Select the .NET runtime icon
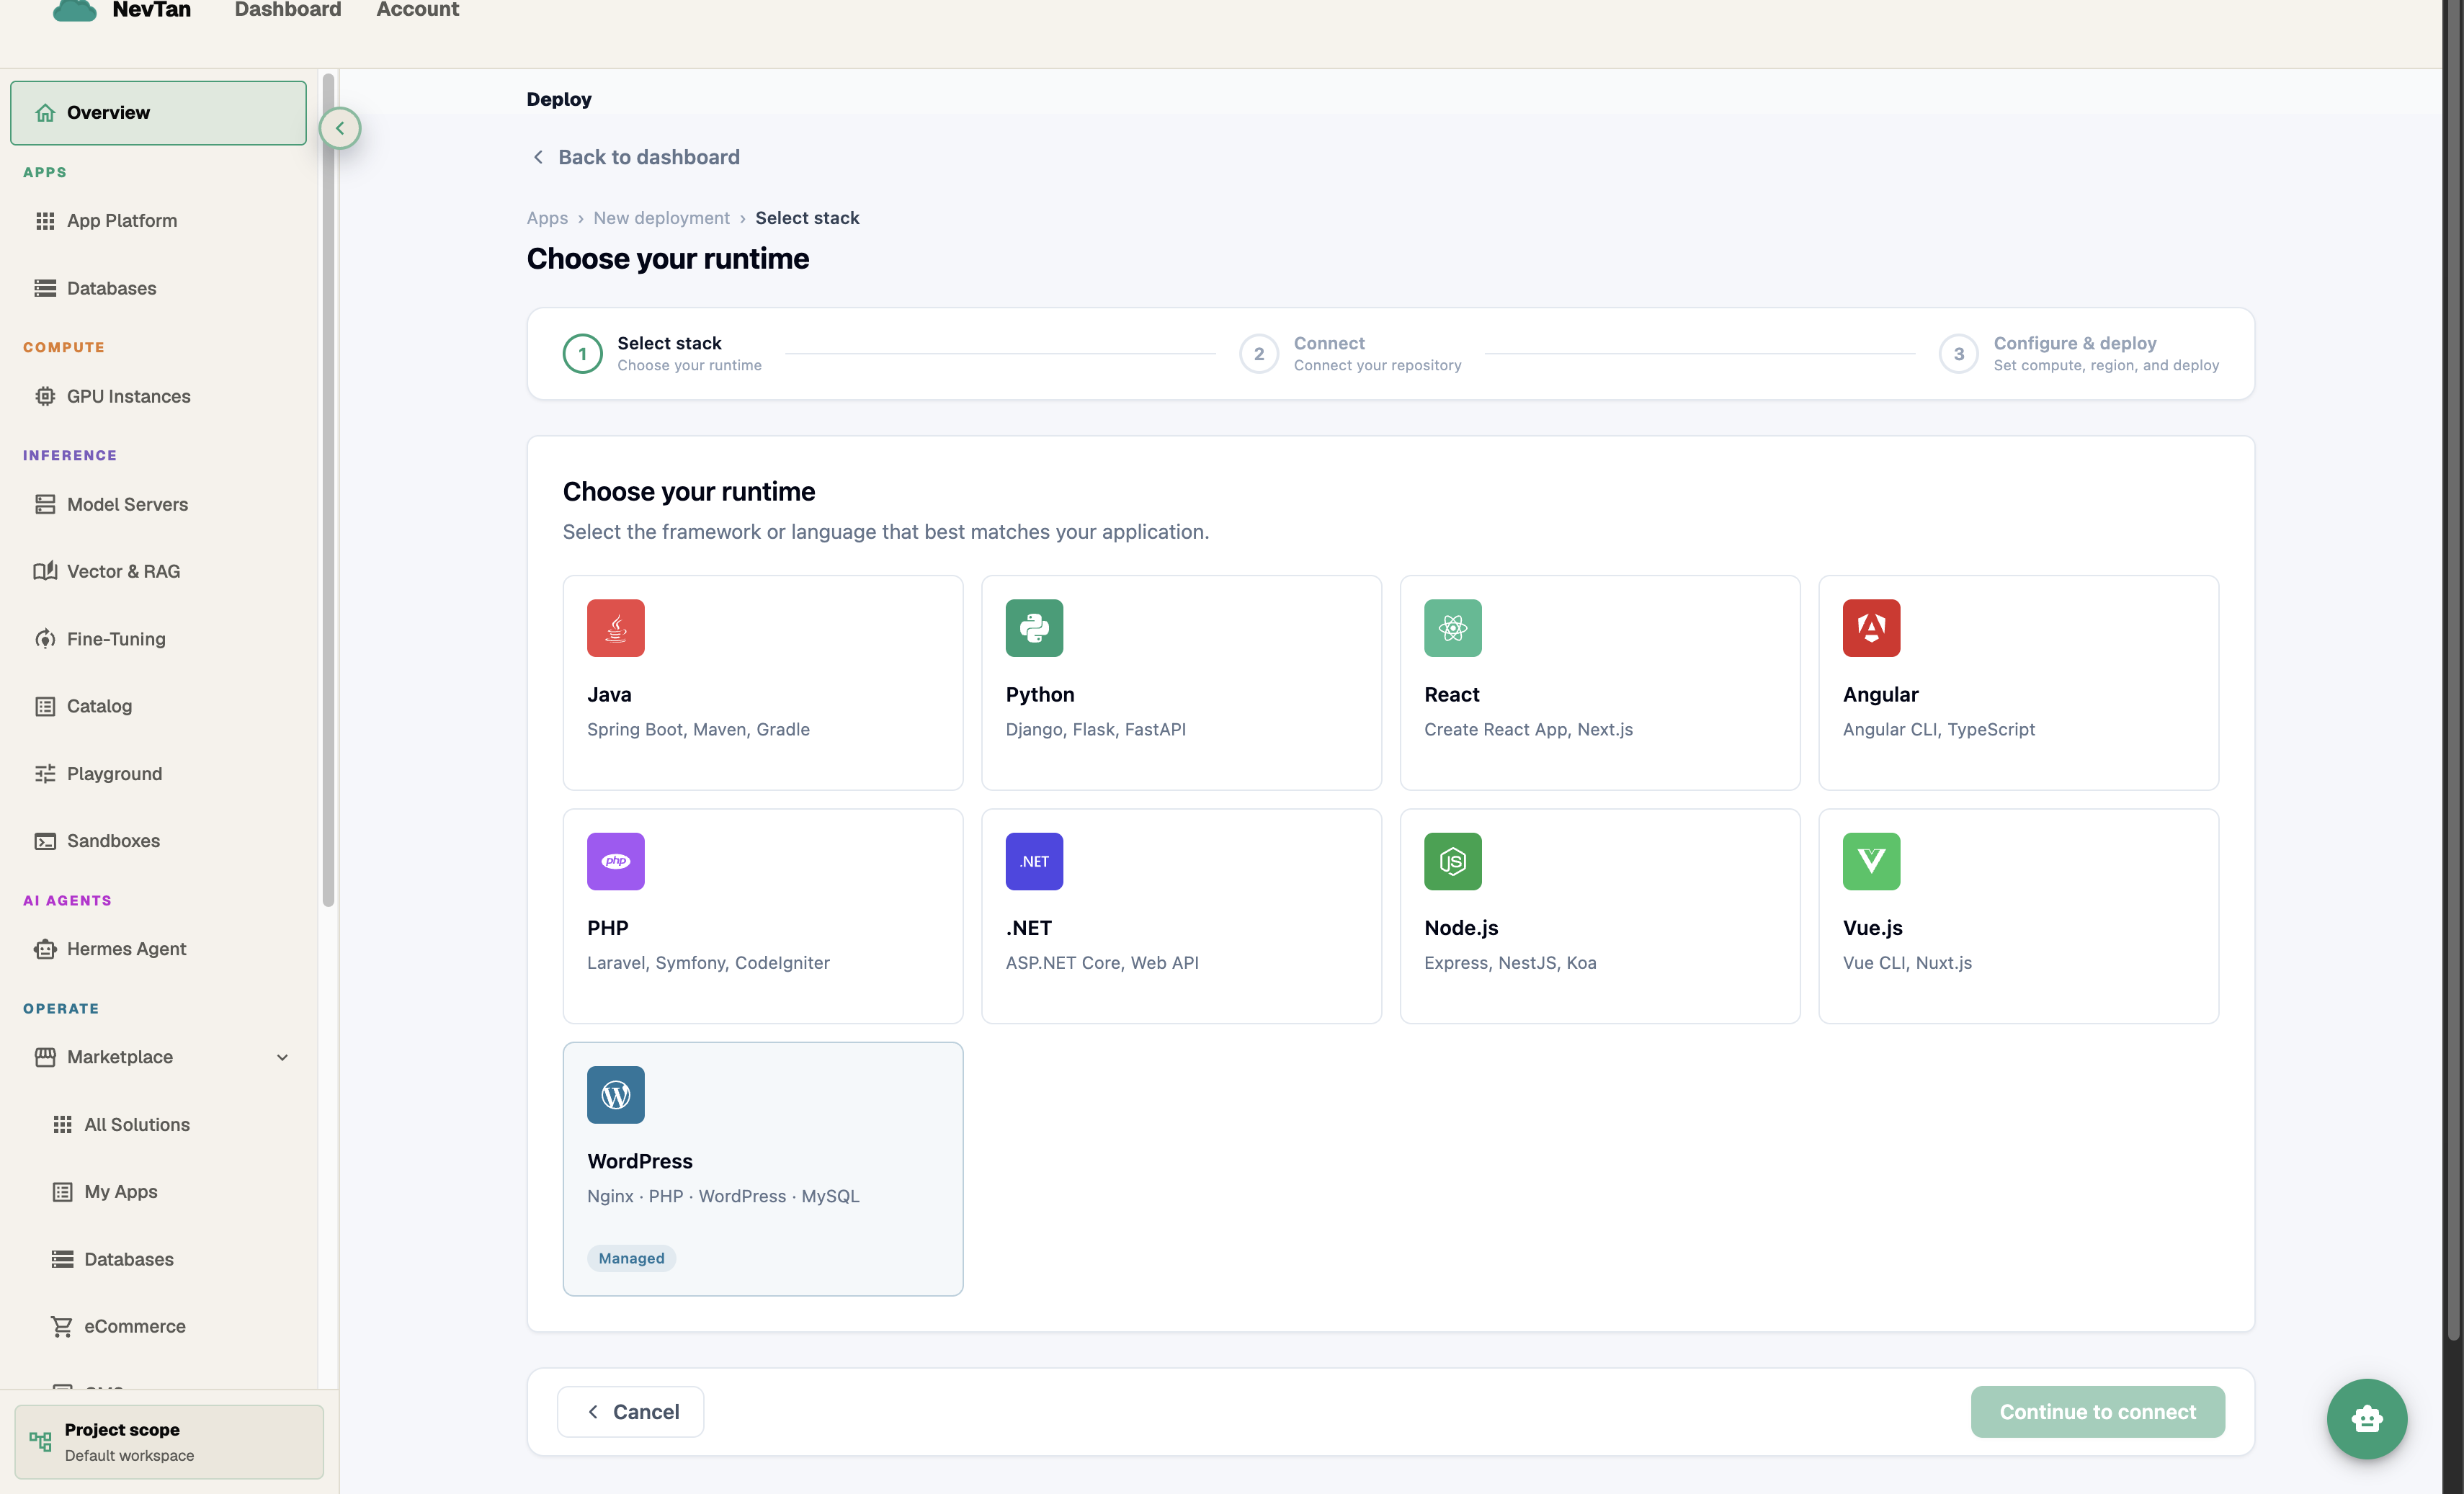Screen dimensions: 2464x1494 coord(1034,861)
